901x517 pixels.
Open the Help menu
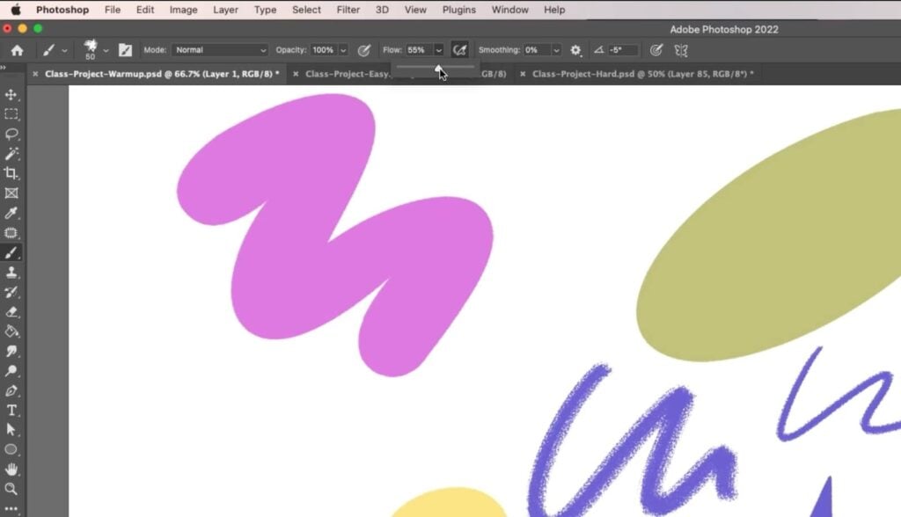[554, 10]
